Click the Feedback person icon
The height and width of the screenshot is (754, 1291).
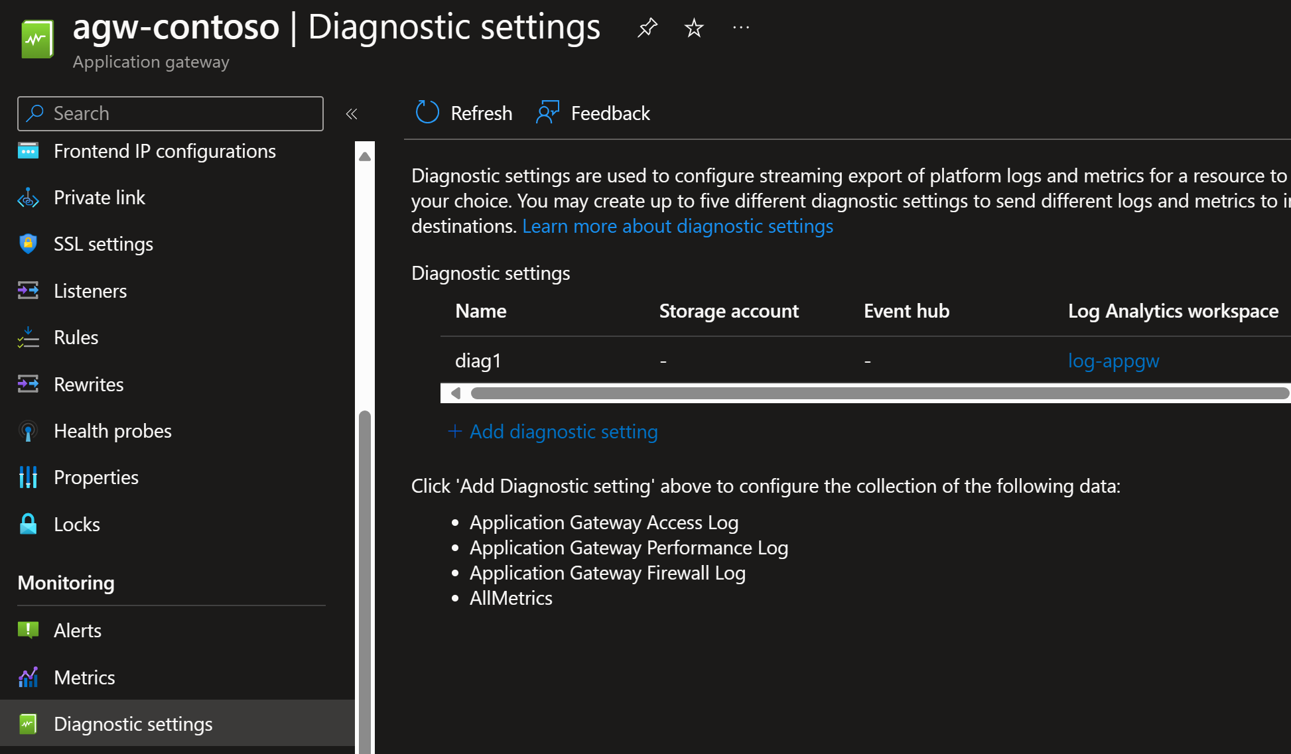point(548,113)
